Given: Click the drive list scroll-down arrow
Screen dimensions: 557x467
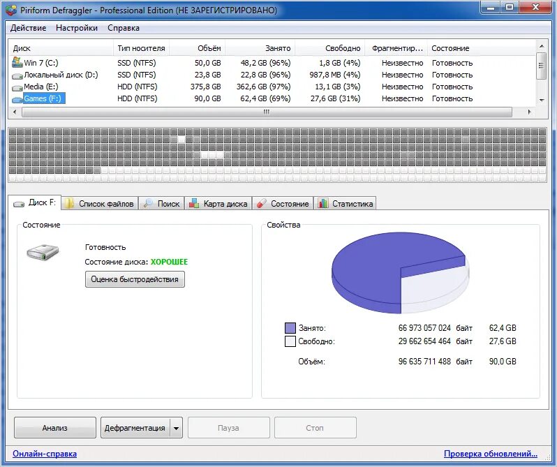Looking at the screenshot, I should click(542, 100).
